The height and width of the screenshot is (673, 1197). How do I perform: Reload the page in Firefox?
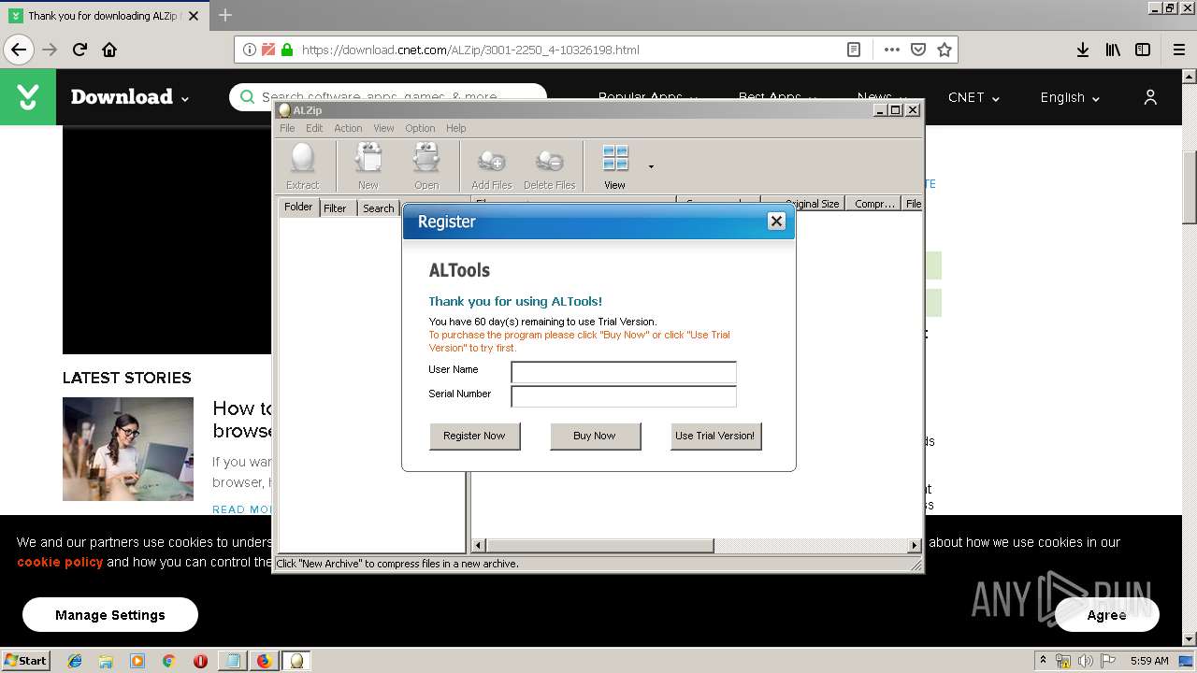[79, 50]
